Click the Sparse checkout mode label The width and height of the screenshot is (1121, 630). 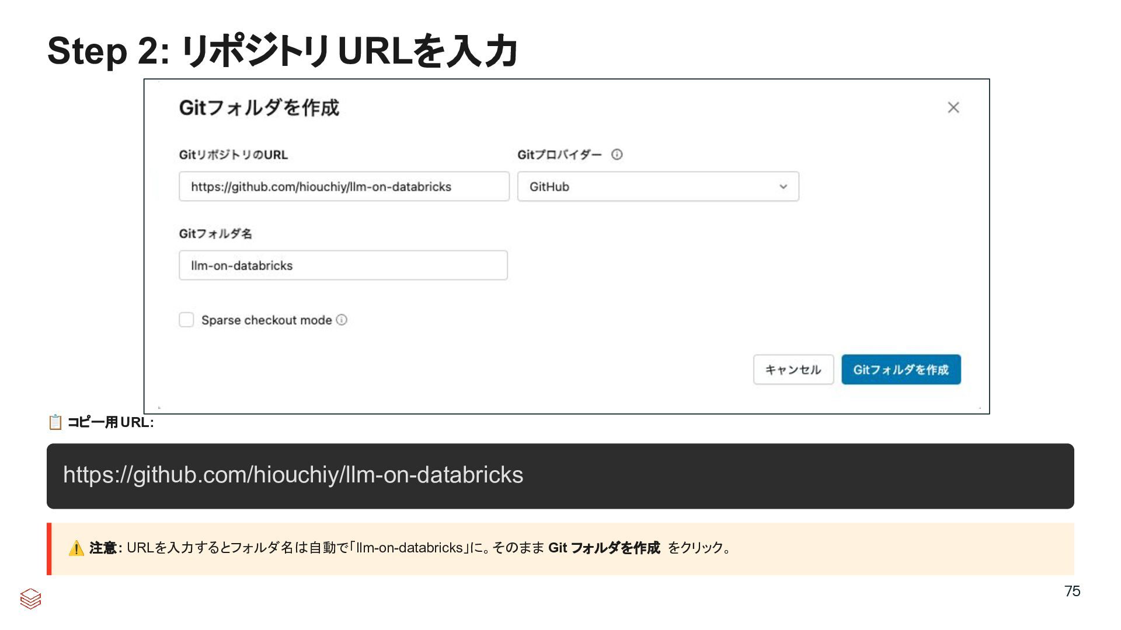click(266, 320)
